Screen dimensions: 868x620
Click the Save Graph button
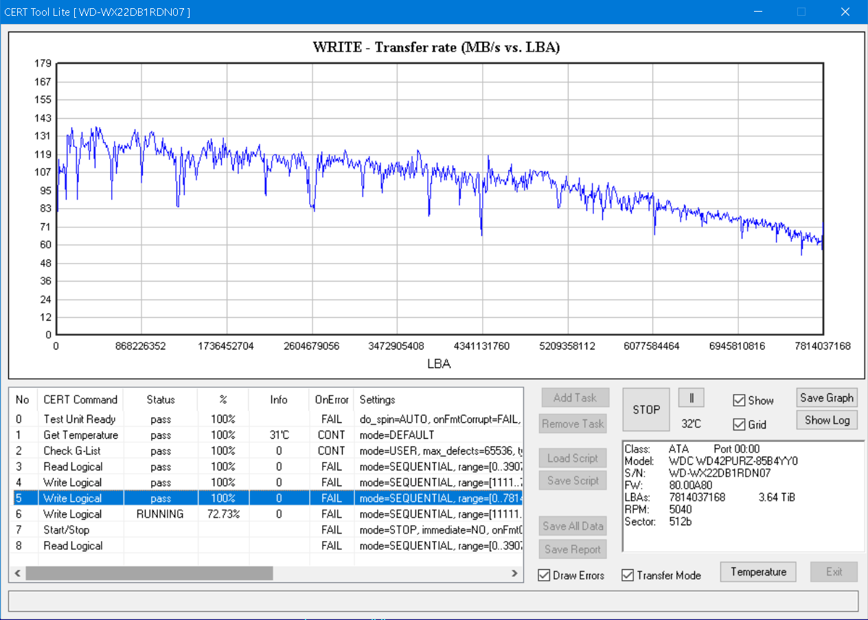pos(826,398)
